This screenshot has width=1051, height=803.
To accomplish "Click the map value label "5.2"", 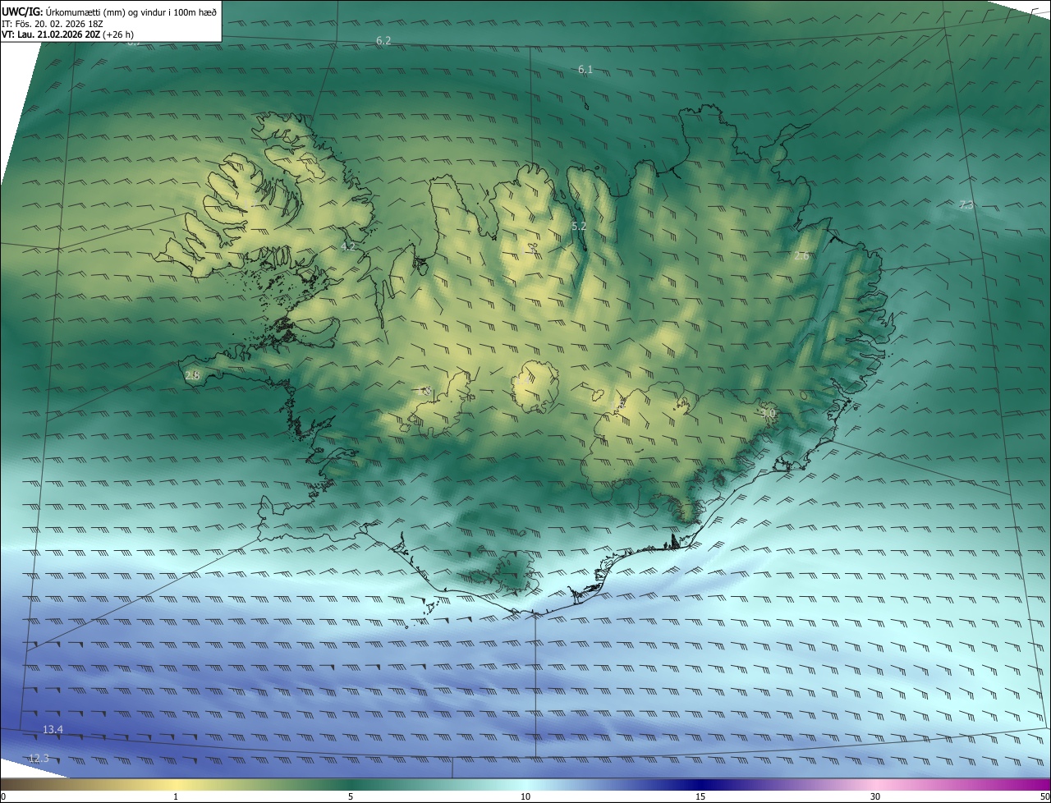I will 579,226.
